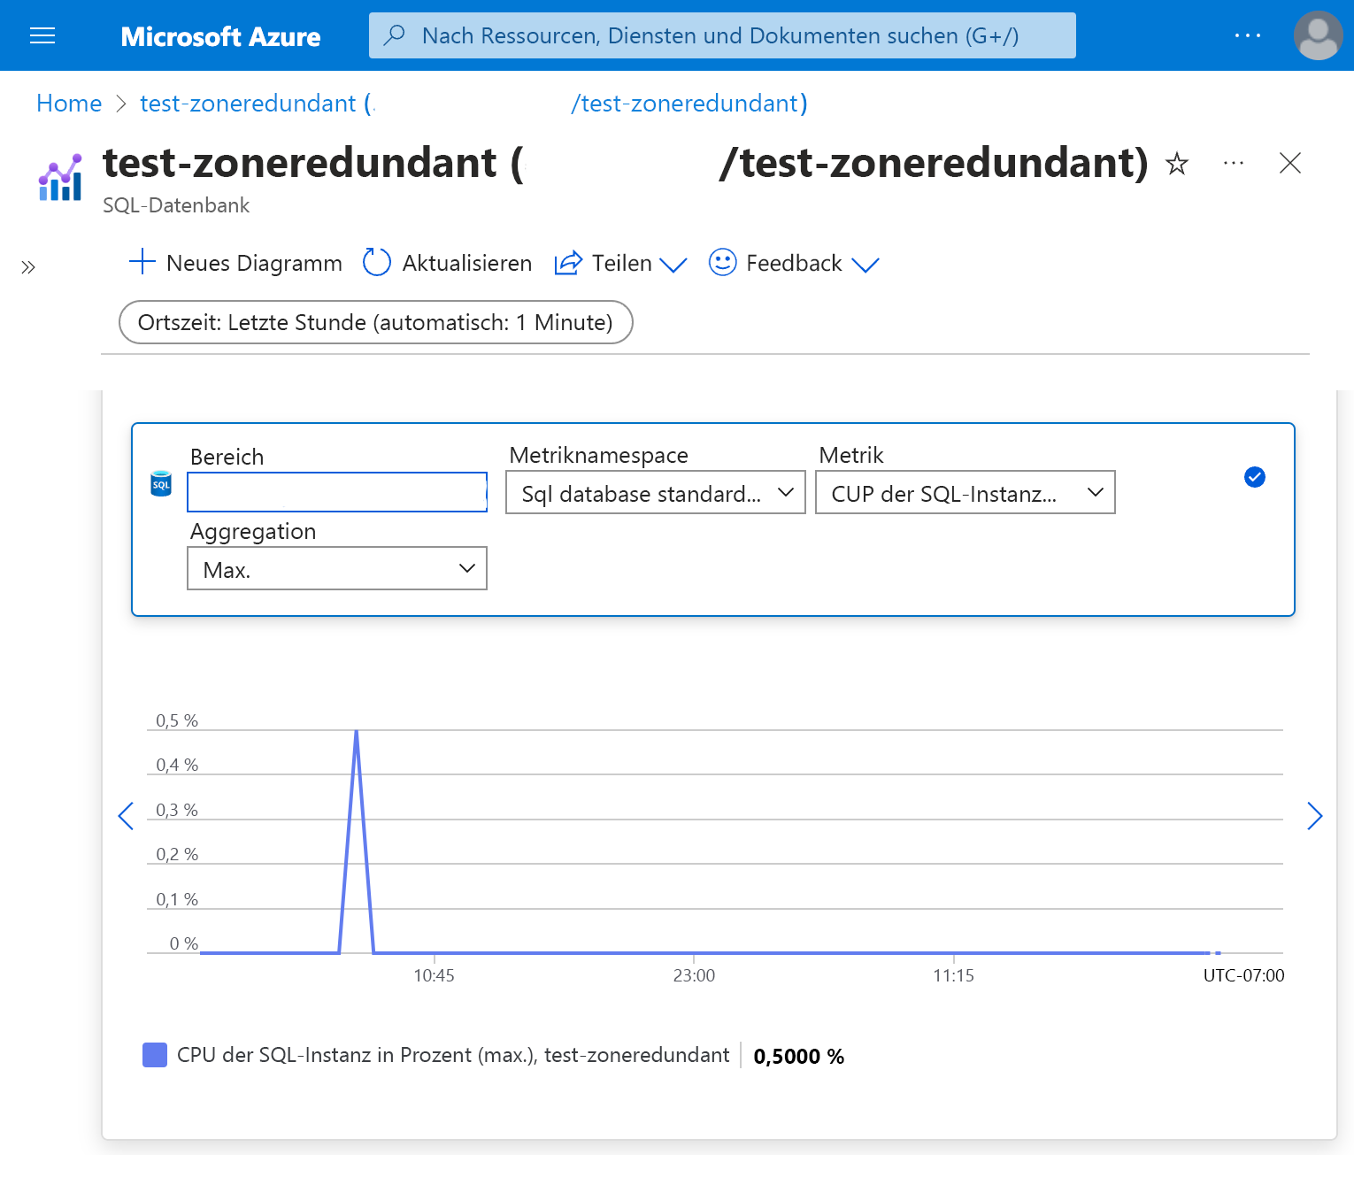The image size is (1354, 1193).
Task: Click the SQL-Datenbank chart icon in the header
Action: pyautogui.click(x=58, y=179)
